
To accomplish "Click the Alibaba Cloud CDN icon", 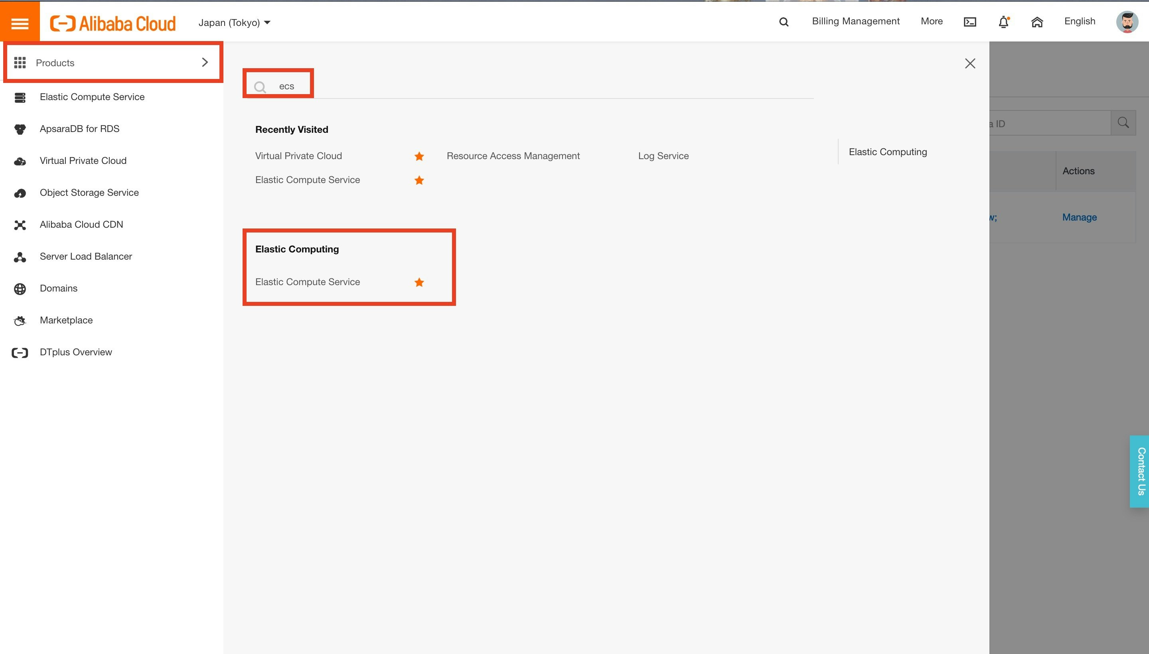I will 20,225.
